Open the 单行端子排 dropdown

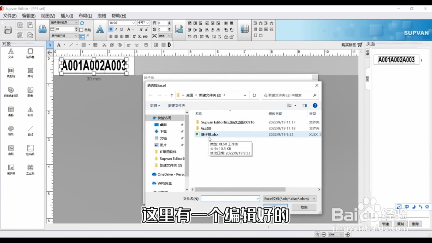64,36
